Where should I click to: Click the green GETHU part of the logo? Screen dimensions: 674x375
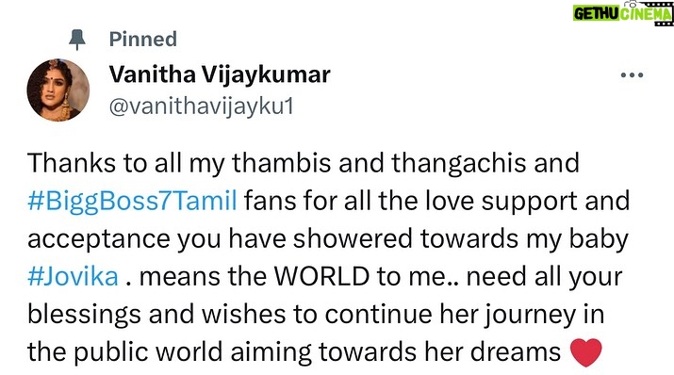coord(596,14)
